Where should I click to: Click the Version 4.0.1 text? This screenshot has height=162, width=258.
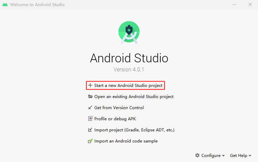129,69
